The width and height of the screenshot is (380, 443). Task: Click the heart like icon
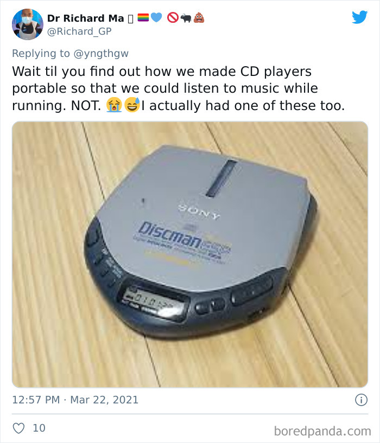point(18,428)
